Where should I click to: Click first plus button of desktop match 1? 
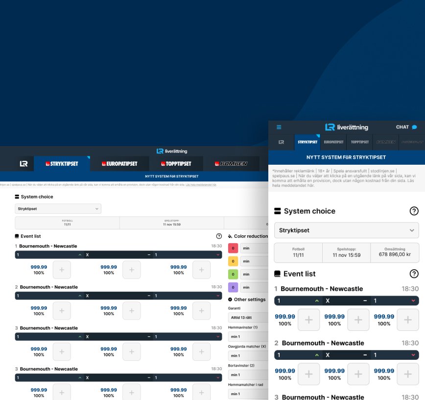[62, 270]
